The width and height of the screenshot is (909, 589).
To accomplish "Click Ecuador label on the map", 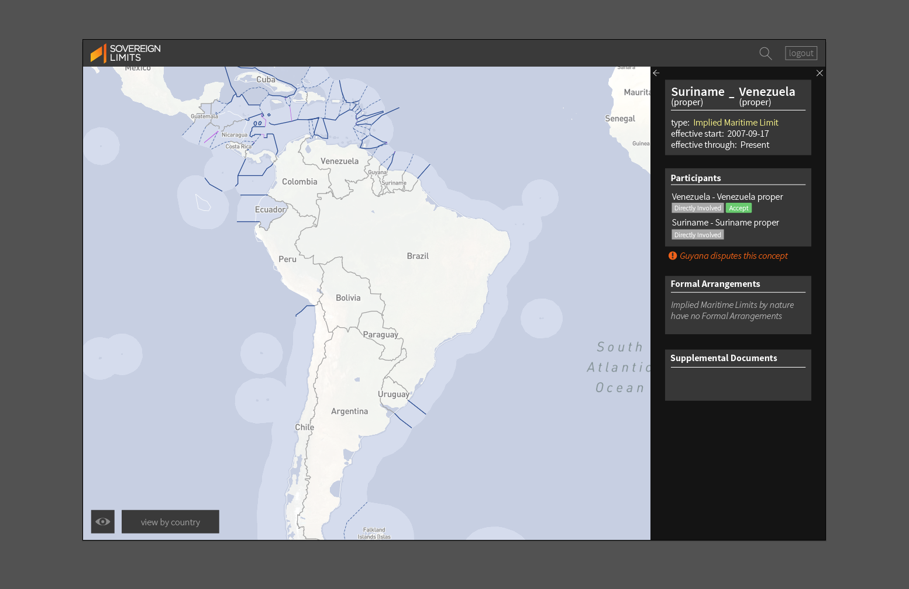I will (270, 210).
